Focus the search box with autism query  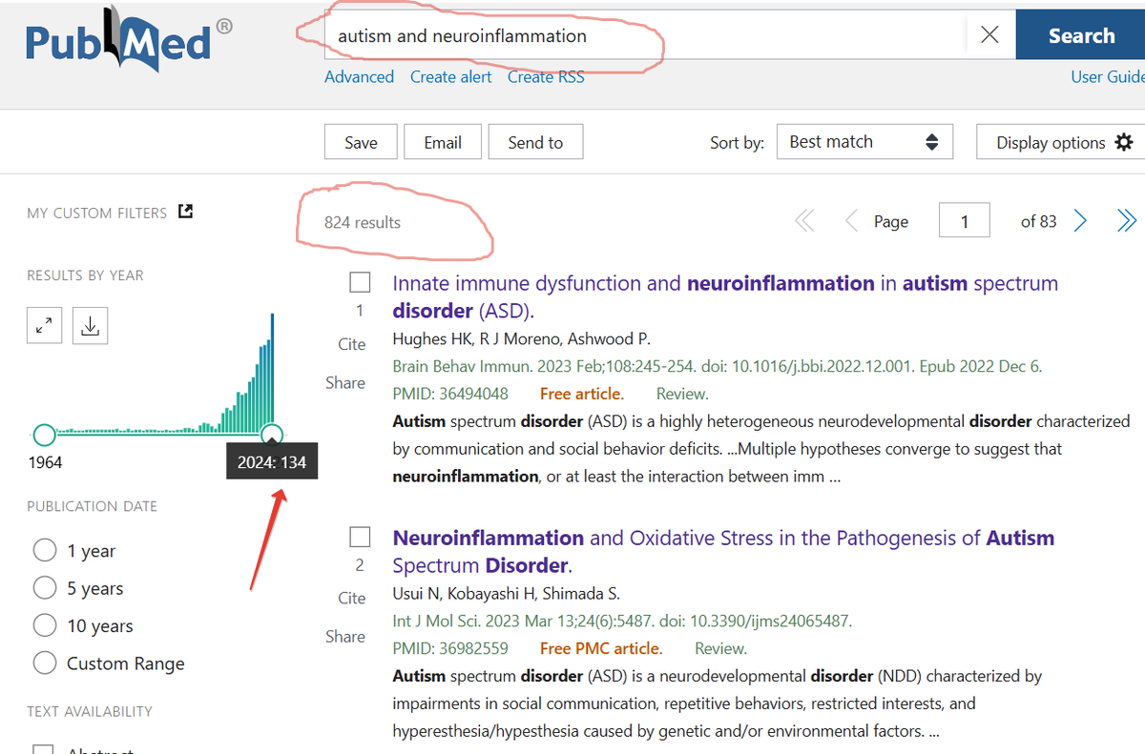click(x=646, y=35)
